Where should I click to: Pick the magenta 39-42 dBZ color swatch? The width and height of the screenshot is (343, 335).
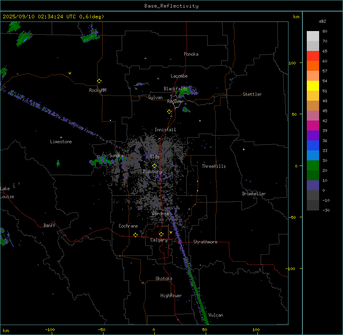[x=313, y=125]
